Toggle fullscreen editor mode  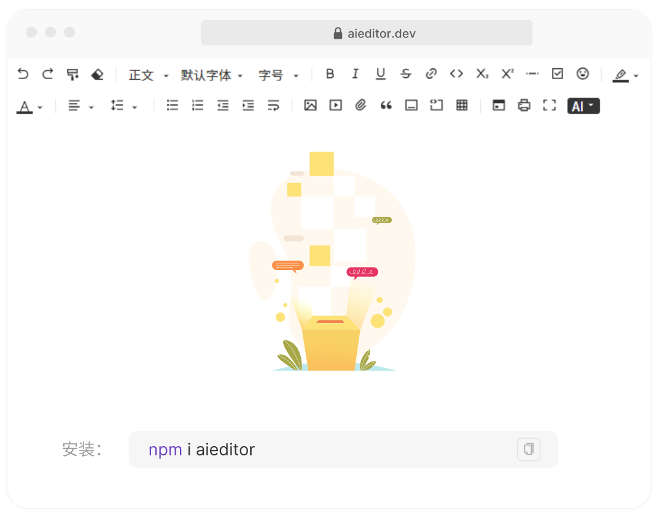point(549,106)
